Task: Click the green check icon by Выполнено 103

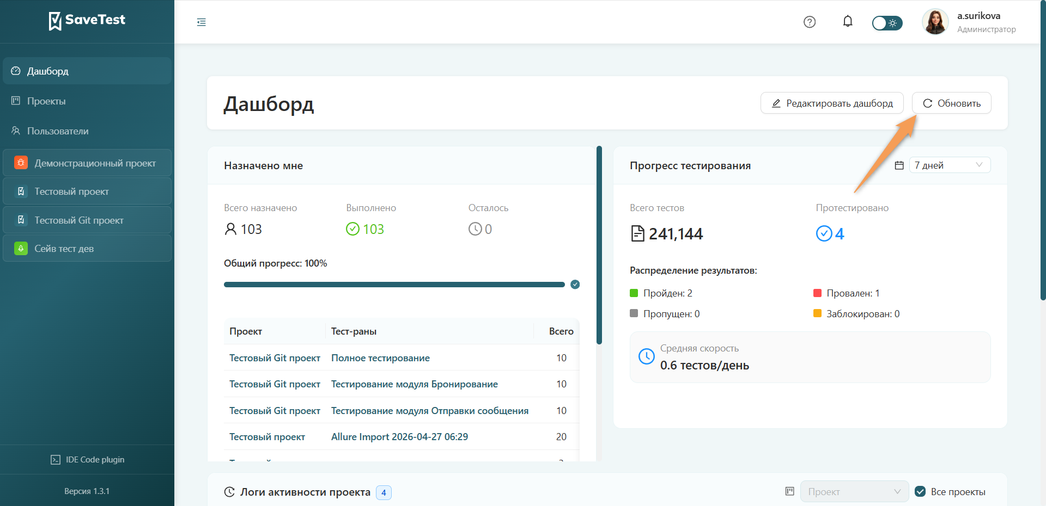Action: (x=352, y=229)
